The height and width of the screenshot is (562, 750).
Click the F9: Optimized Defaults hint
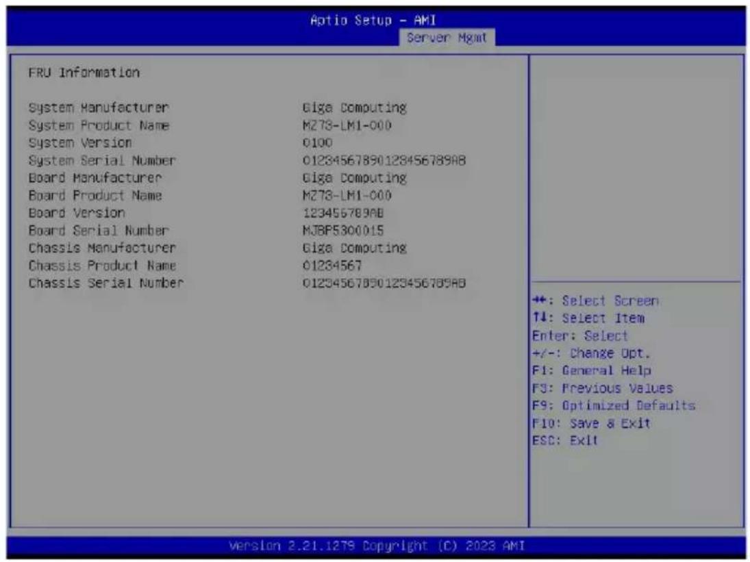tap(614, 406)
